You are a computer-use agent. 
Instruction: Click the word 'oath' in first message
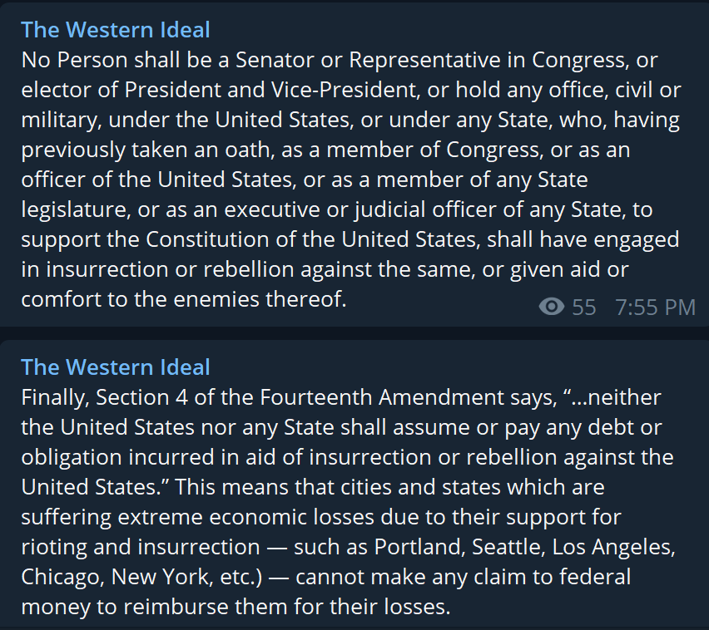250,150
